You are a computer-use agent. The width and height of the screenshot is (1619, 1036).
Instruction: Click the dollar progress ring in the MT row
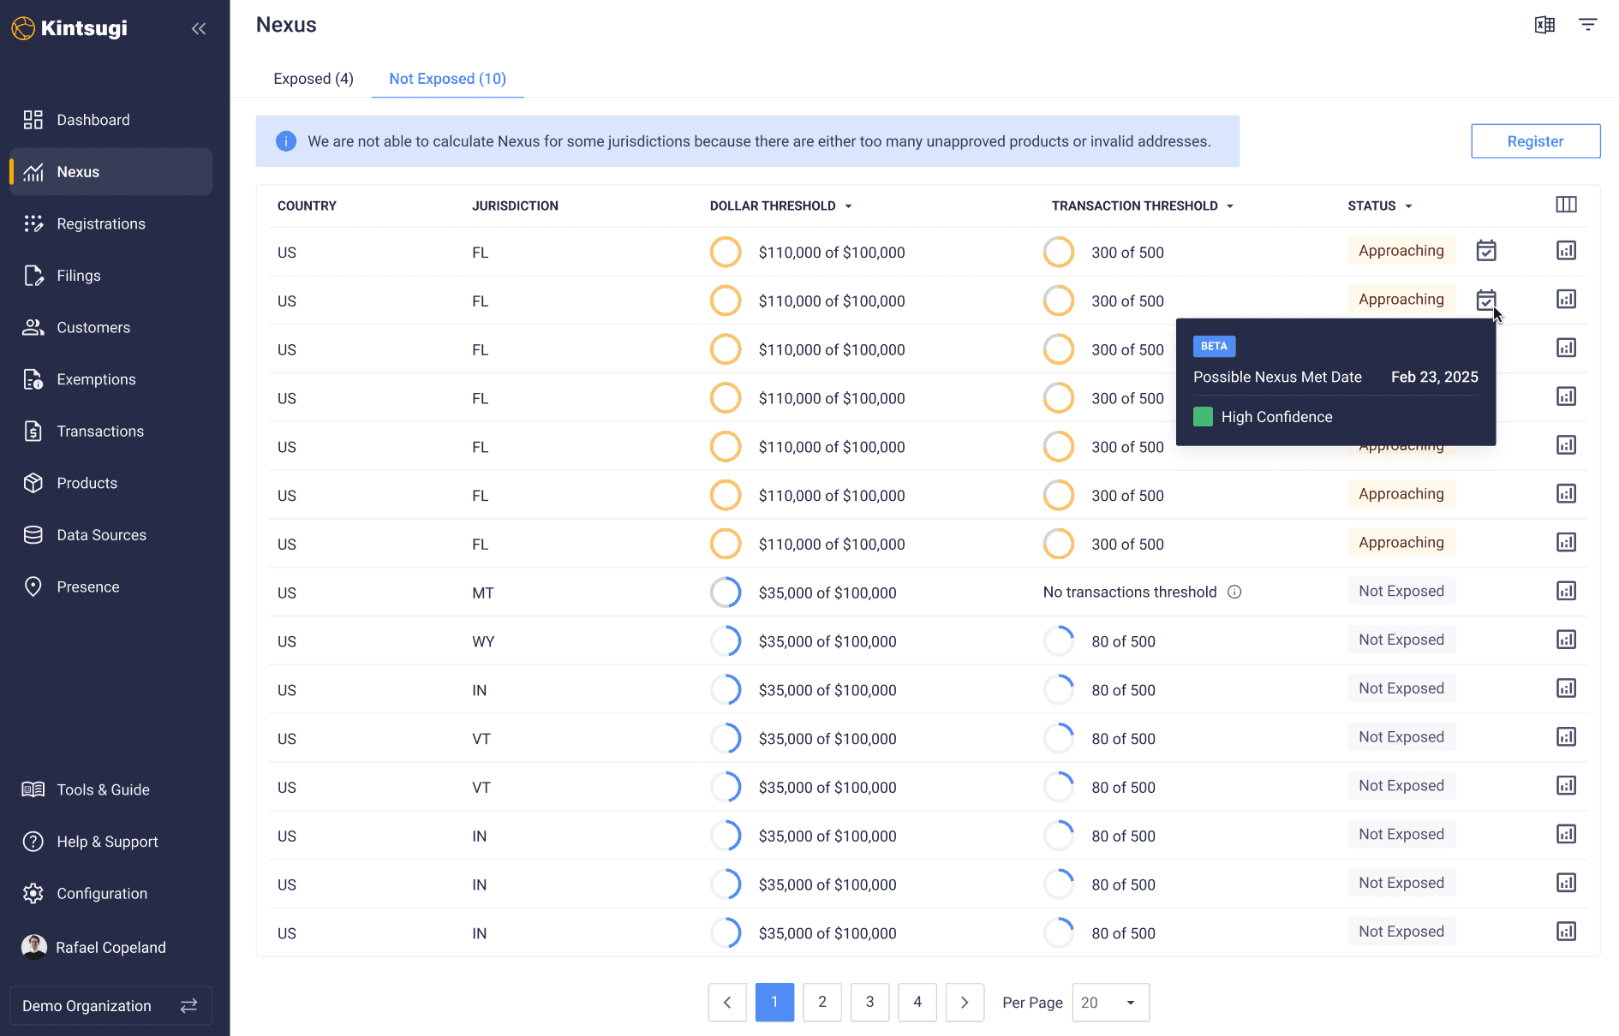pos(726,592)
